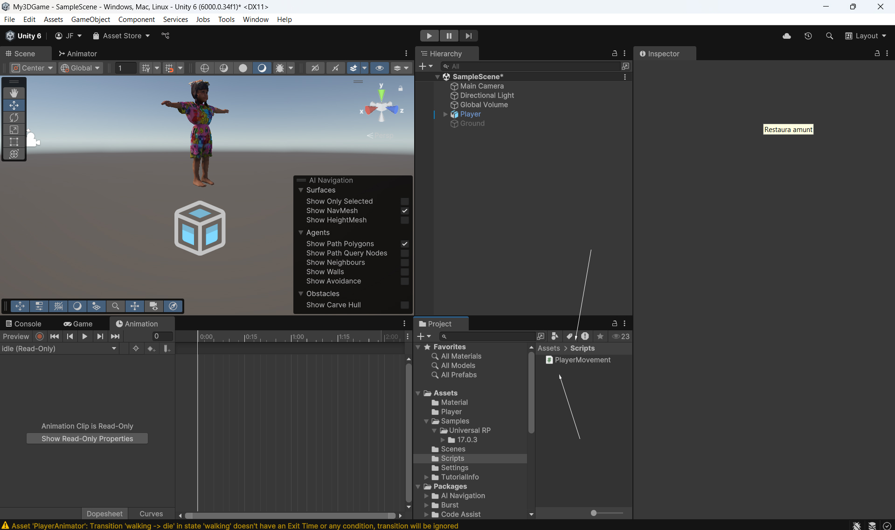Toggle animation record button

(x=40, y=336)
